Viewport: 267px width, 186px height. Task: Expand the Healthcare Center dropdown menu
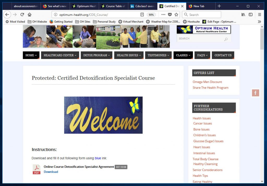60,55
